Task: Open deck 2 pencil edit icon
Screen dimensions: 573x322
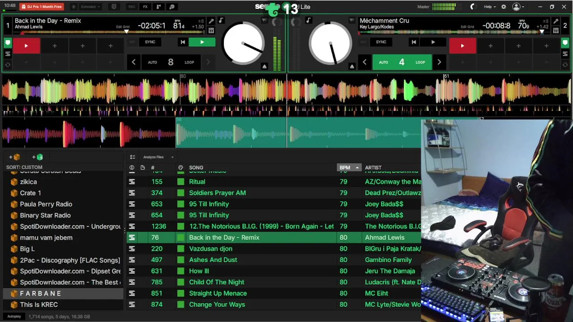Action: [556, 21]
